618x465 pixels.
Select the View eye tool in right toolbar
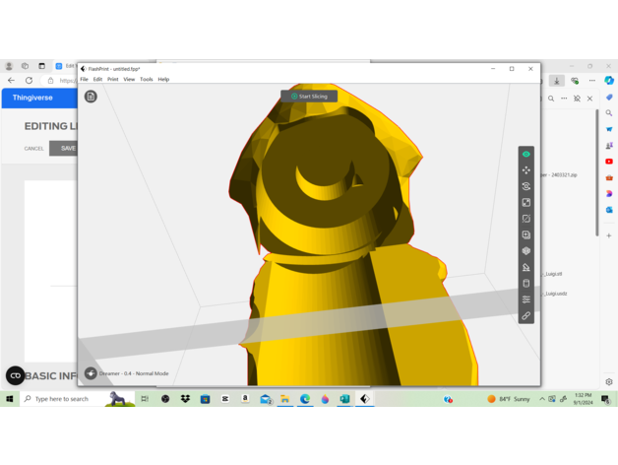525,155
